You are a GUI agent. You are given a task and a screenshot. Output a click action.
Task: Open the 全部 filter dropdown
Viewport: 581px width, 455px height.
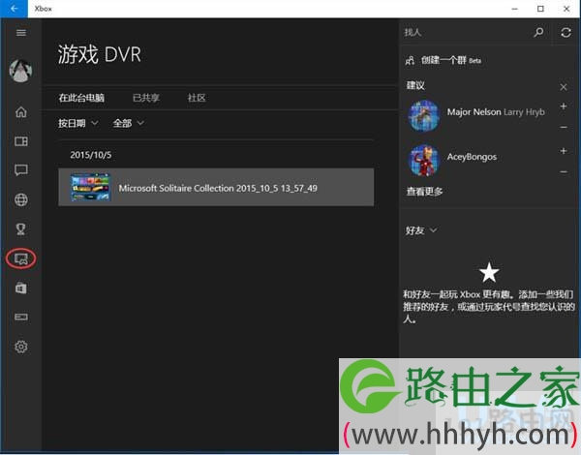point(129,123)
